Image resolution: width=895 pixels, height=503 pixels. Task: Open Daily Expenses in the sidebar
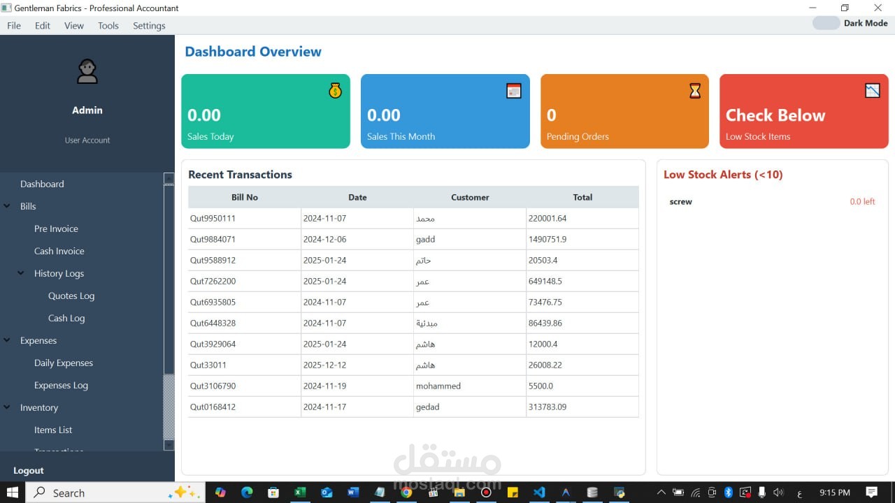[64, 363]
